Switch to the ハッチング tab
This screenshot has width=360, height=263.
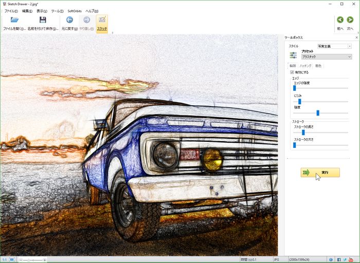(x=305, y=66)
